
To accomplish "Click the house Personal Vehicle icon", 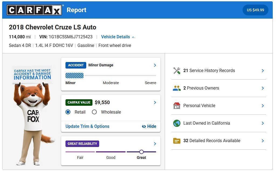I will [x=177, y=106].
